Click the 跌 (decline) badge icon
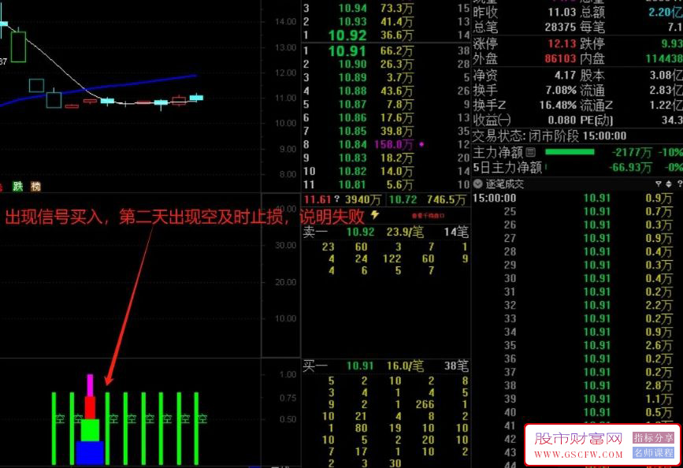 click(x=18, y=187)
